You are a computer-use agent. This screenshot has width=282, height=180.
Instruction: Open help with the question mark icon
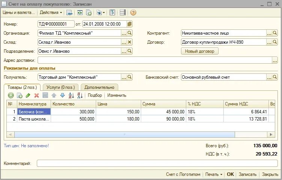click(133, 13)
